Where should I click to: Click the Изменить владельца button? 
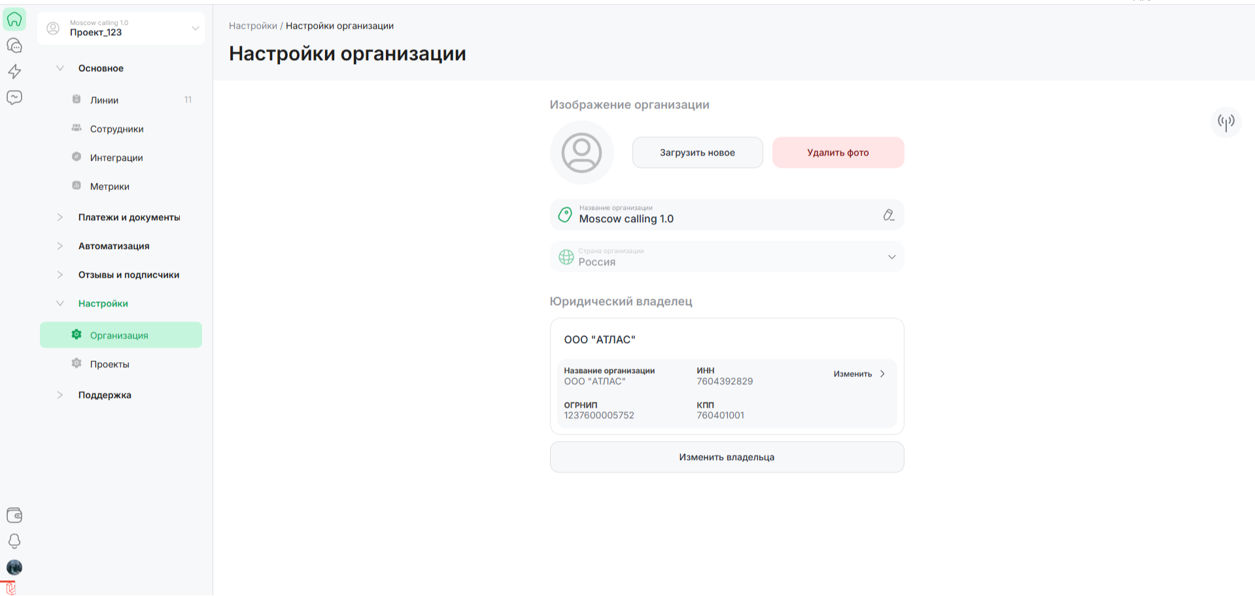pyautogui.click(x=727, y=457)
